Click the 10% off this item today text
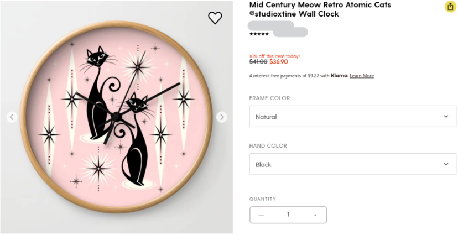 click(274, 56)
